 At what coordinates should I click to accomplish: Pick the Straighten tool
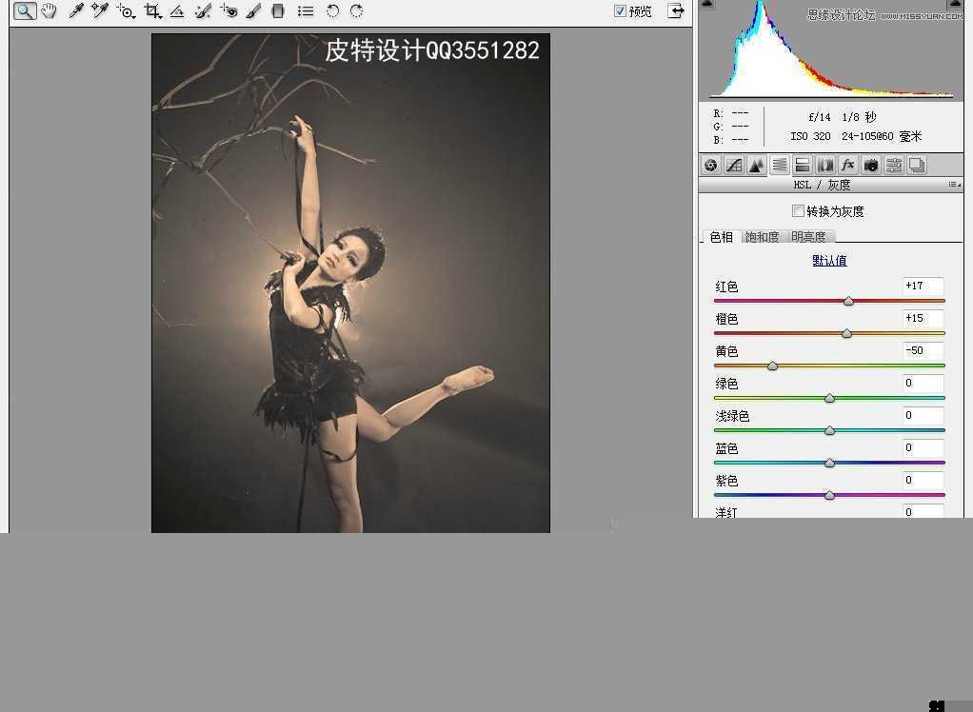tap(177, 11)
